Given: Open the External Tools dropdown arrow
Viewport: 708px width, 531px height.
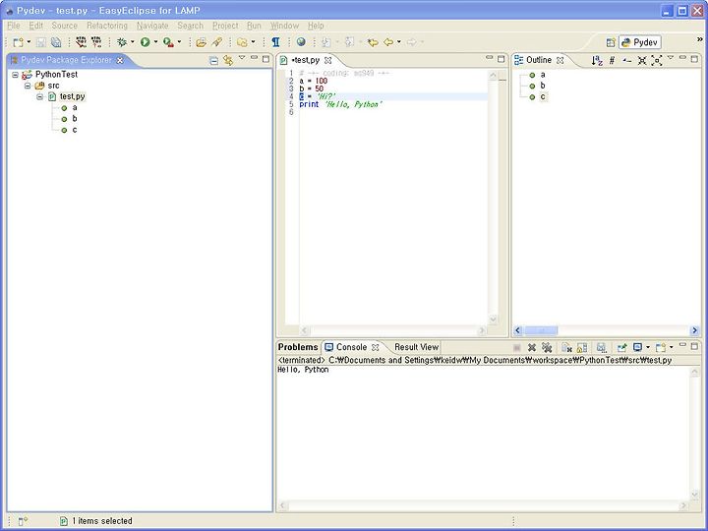Looking at the screenshot, I should pos(179,42).
